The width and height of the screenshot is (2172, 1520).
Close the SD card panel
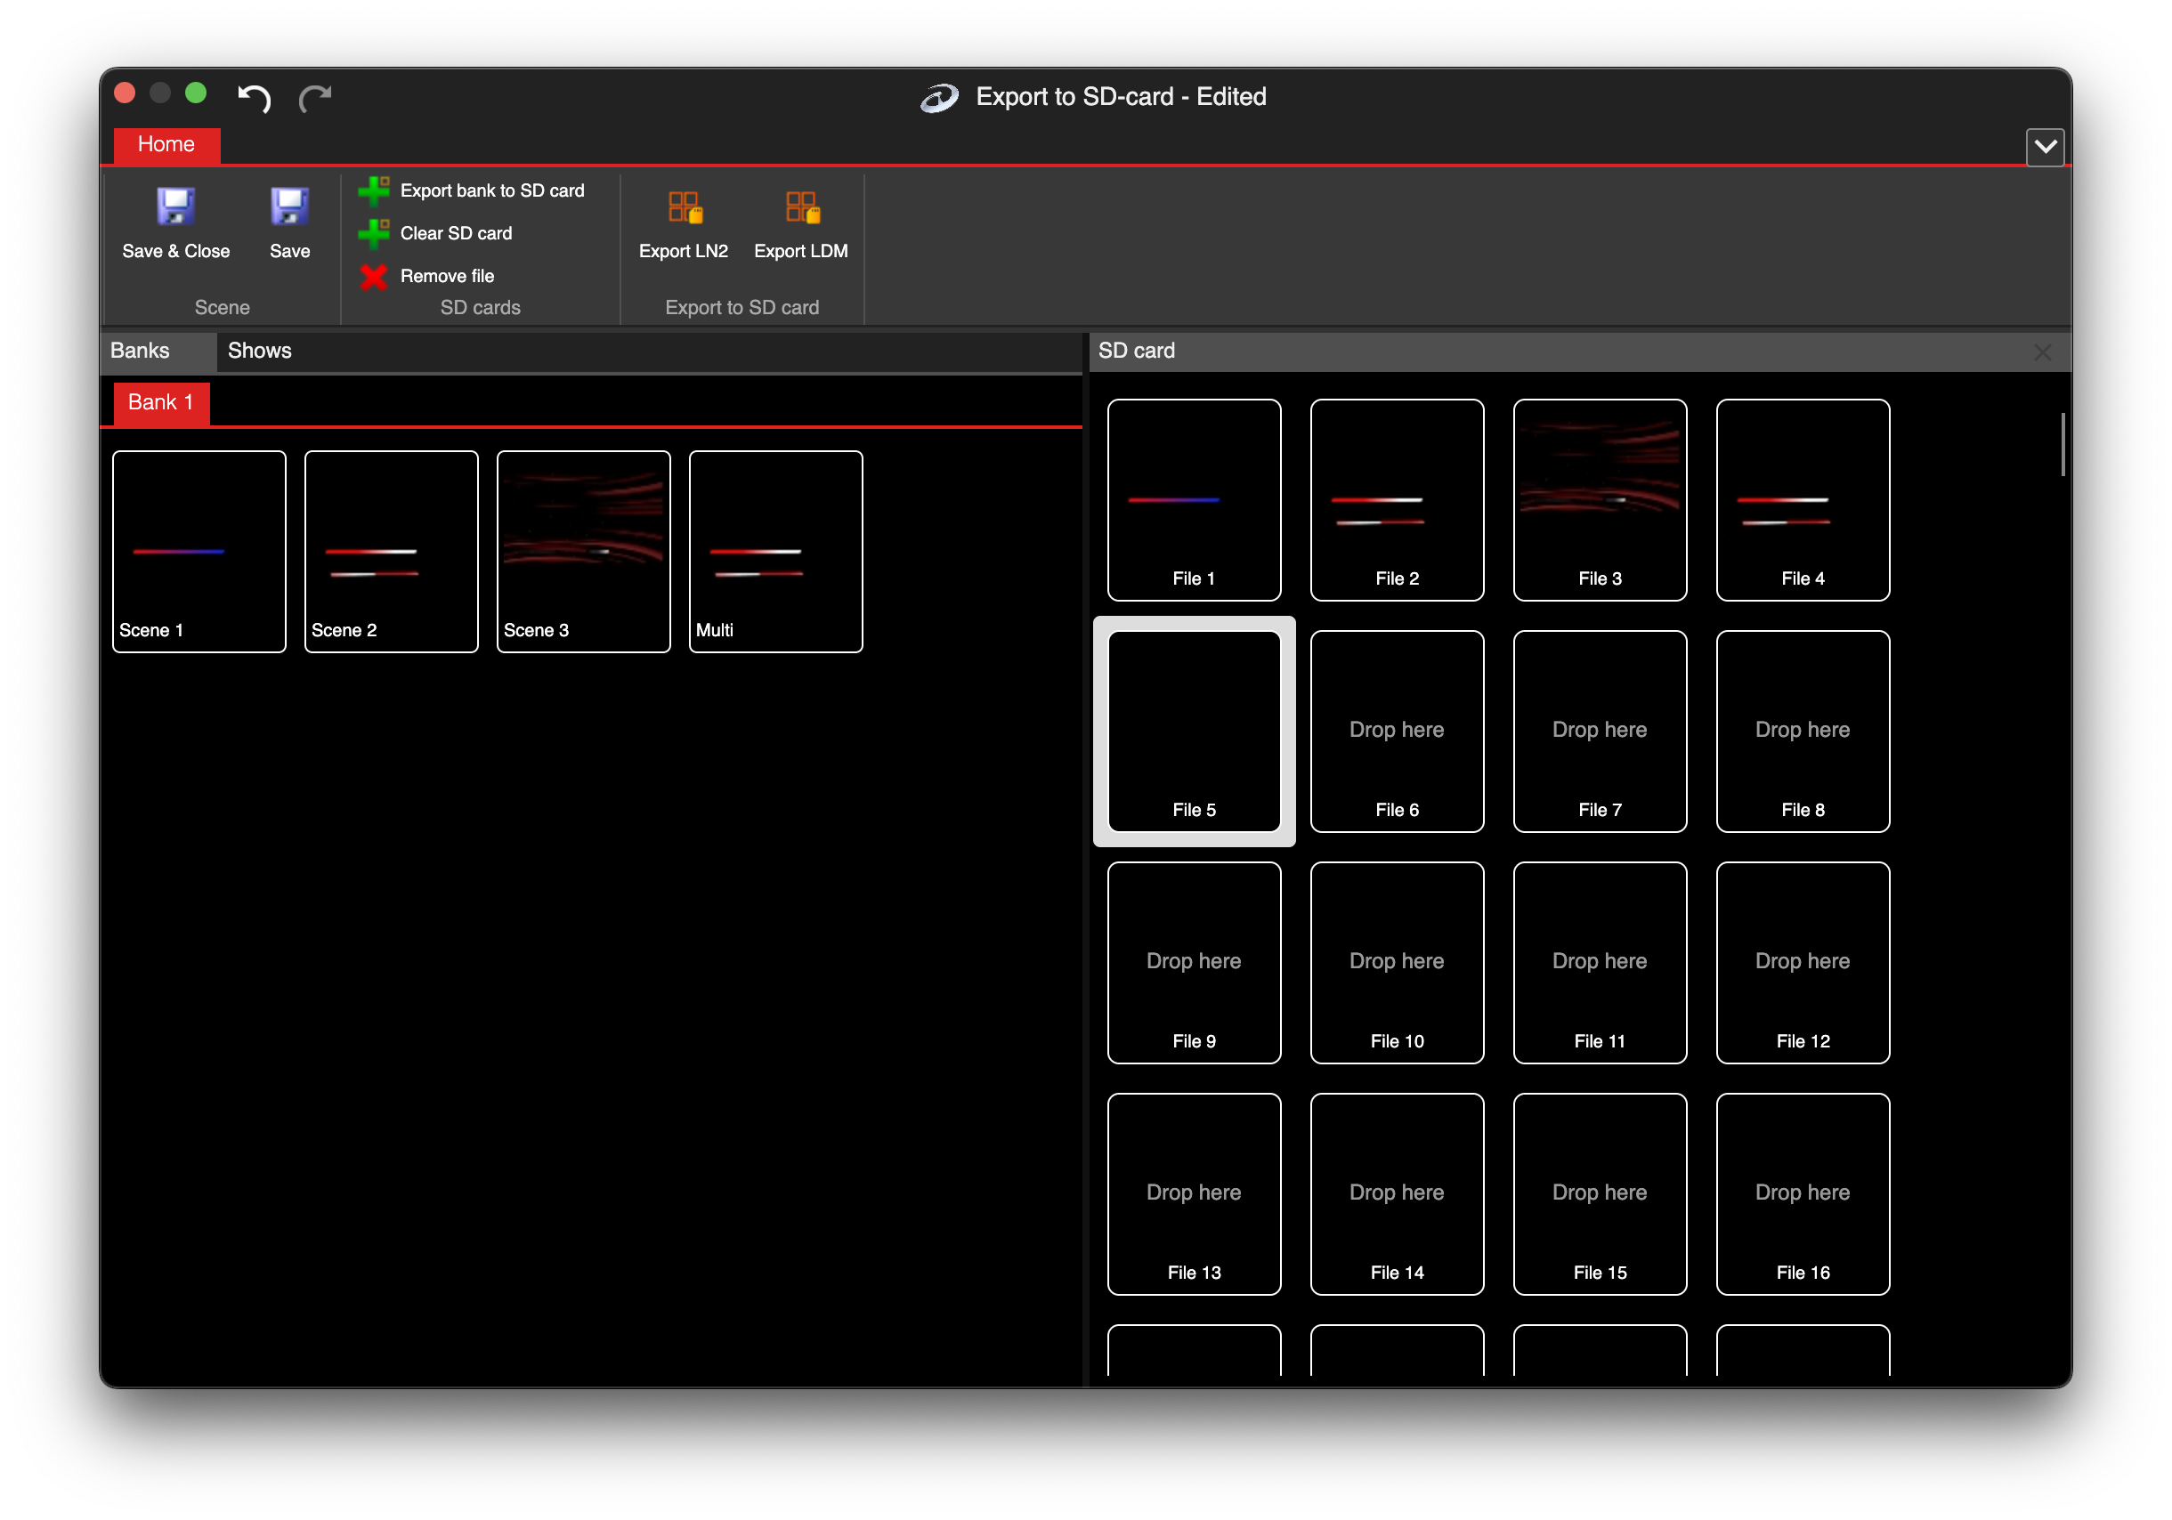point(2042,352)
